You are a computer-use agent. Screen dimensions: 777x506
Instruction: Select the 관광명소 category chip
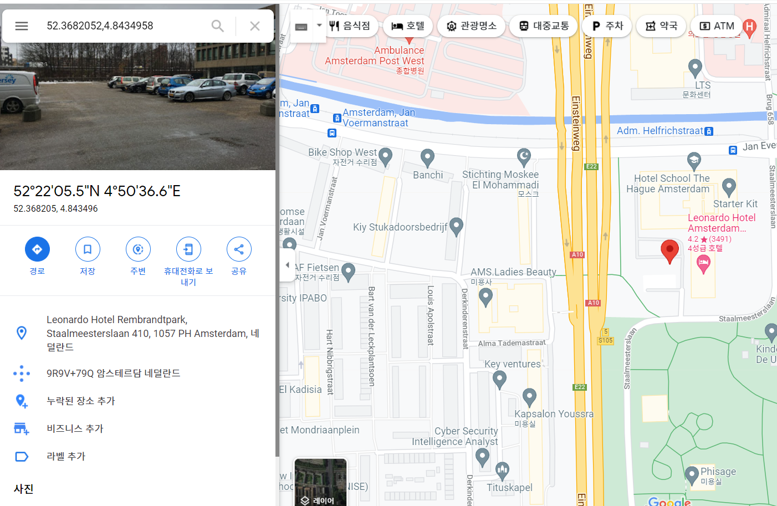[472, 26]
